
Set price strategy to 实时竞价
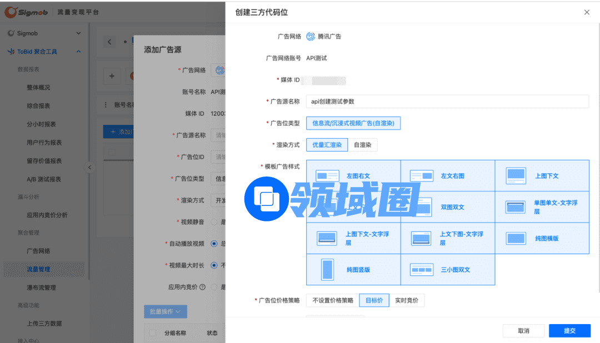coord(406,300)
